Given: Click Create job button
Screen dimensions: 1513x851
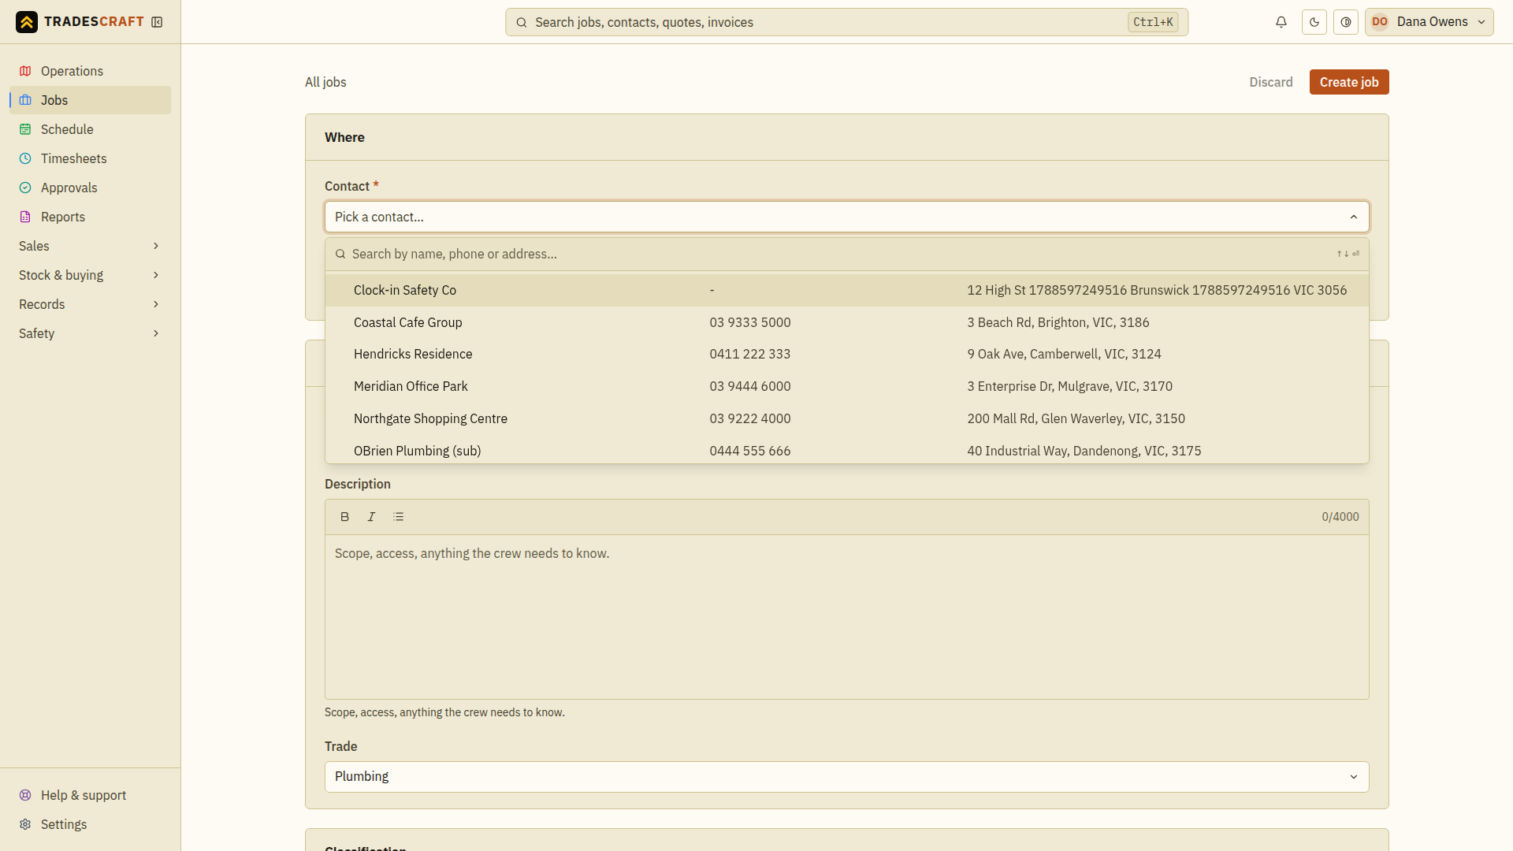Looking at the screenshot, I should 1349,82.
